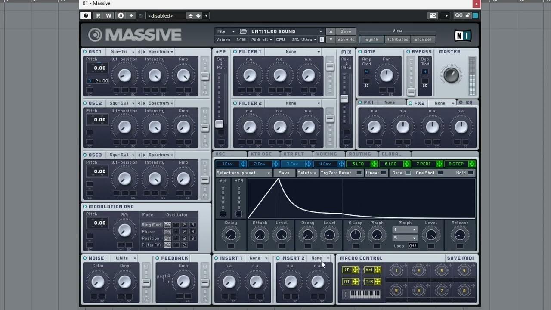Click the yellow KTr macro drag handle

356,270
